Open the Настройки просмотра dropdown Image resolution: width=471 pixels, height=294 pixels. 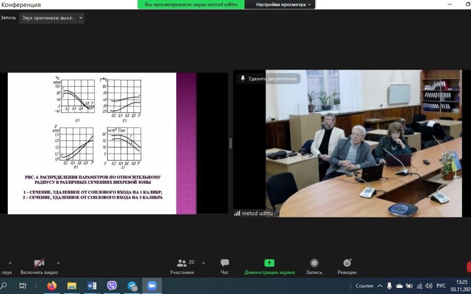click(x=283, y=4)
